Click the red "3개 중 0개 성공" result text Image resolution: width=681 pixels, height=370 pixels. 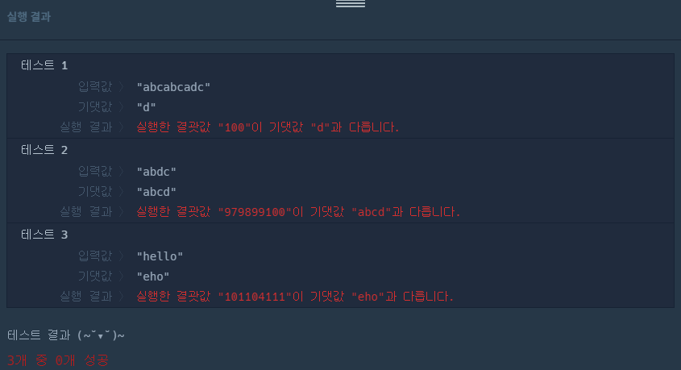(58, 360)
